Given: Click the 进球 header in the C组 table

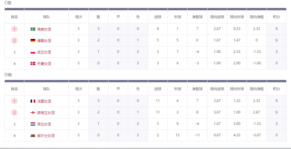Looking at the screenshot, I should 158,17.
